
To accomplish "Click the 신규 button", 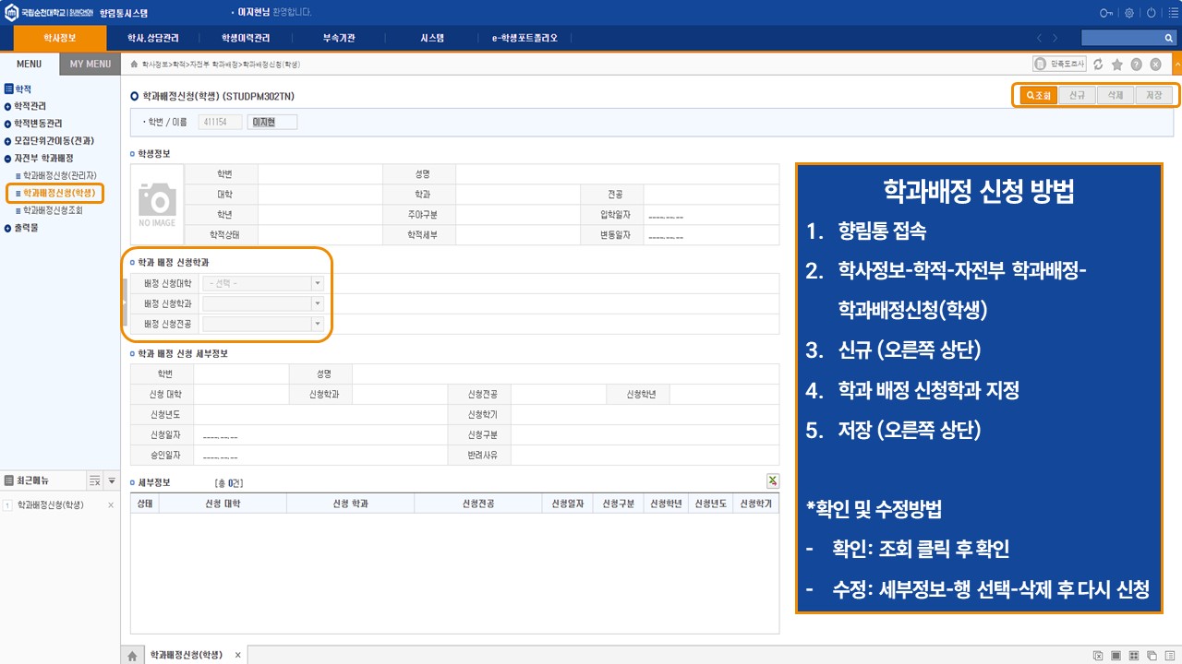I will 1077,95.
